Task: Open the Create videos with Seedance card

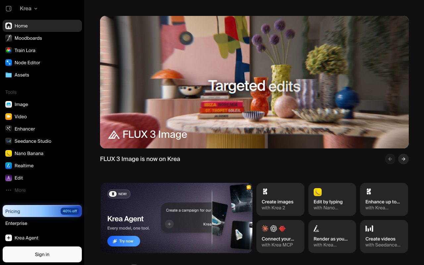Action: (x=384, y=237)
